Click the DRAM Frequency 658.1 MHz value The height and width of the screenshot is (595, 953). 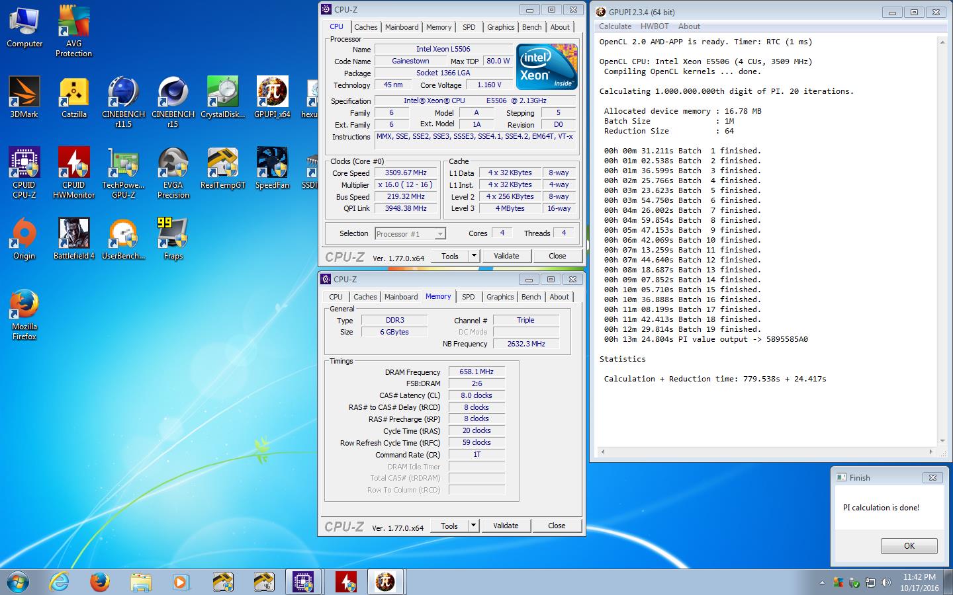pyautogui.click(x=476, y=372)
